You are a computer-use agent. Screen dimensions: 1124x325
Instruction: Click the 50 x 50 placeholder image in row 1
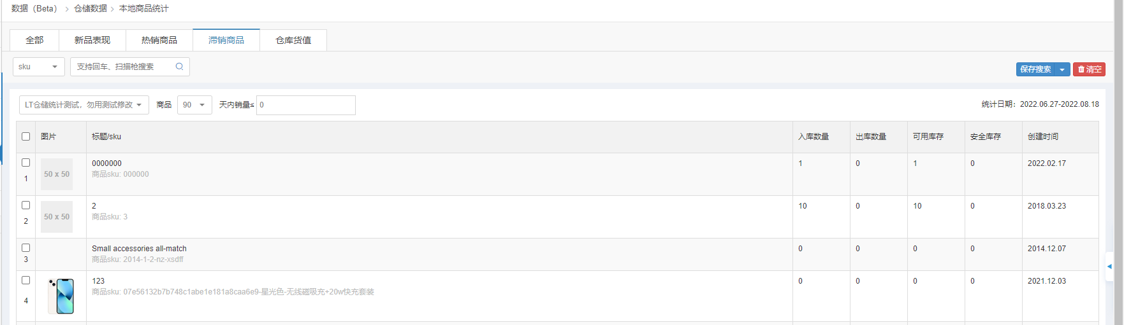click(x=57, y=174)
